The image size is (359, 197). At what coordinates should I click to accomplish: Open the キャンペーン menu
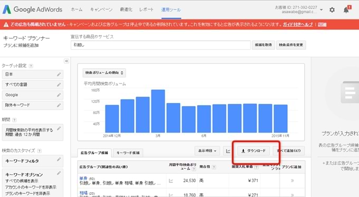pos(101,10)
